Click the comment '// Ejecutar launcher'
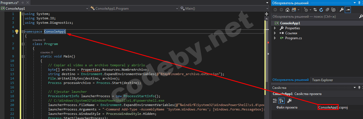The height and width of the screenshot is (119, 363). coord(68,92)
